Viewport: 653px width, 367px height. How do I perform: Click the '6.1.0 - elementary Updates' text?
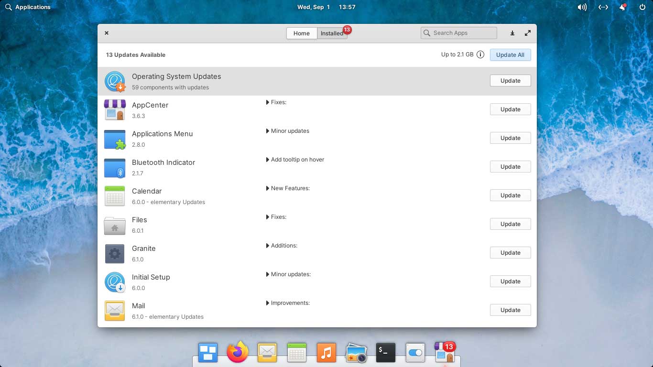pos(168,317)
